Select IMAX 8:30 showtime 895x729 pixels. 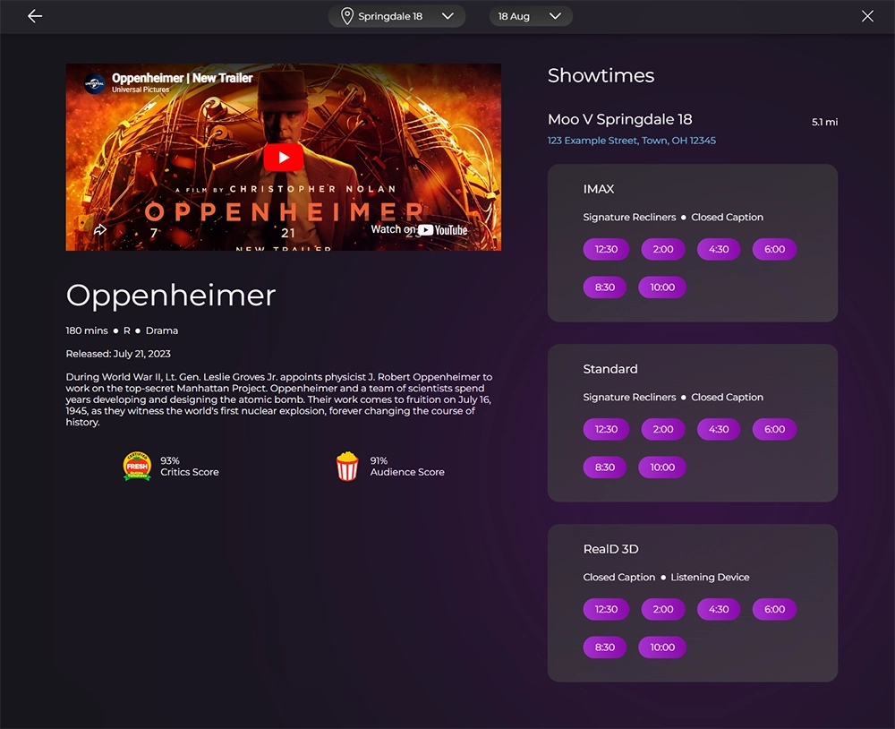tap(604, 287)
